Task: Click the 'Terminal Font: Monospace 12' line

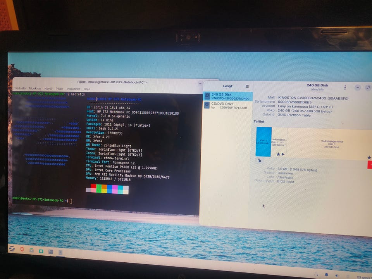Action: coord(110,162)
